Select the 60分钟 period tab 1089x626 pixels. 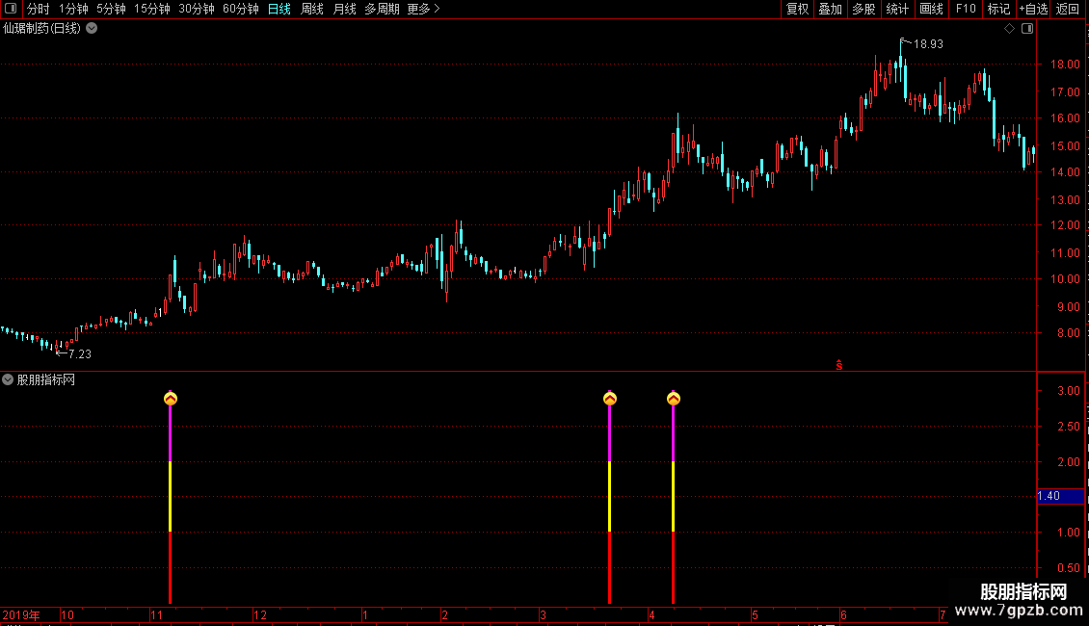(240, 9)
